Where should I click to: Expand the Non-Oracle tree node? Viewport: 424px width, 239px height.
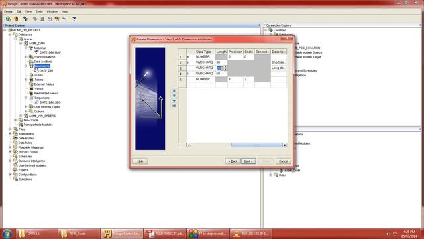coord(15,120)
